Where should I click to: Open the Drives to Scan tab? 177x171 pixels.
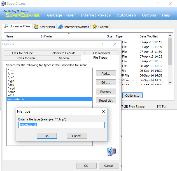coord(25,58)
